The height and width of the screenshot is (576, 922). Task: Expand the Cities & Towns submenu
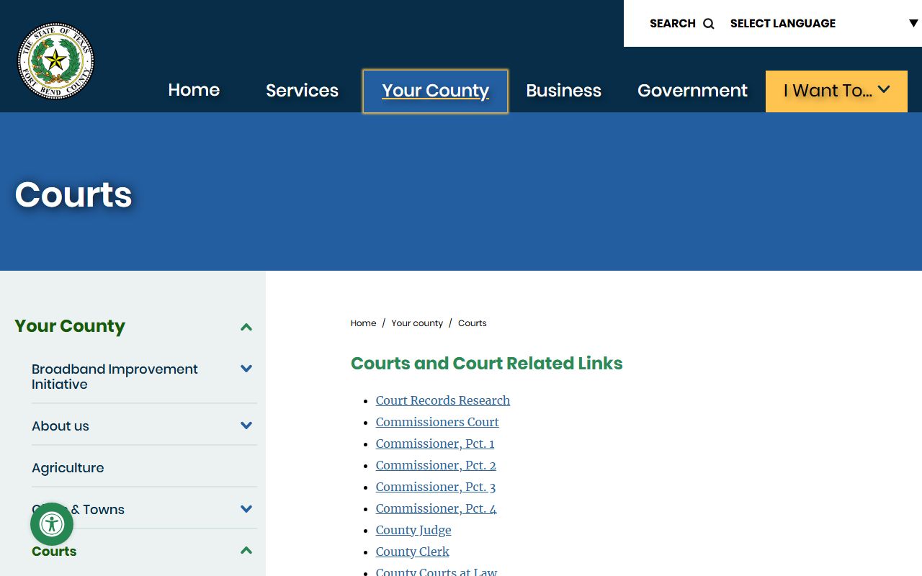tap(246, 509)
